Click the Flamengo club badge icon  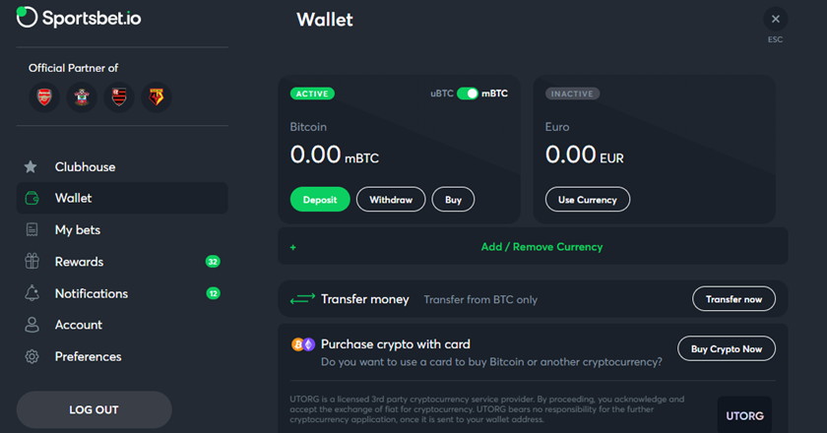tap(119, 97)
